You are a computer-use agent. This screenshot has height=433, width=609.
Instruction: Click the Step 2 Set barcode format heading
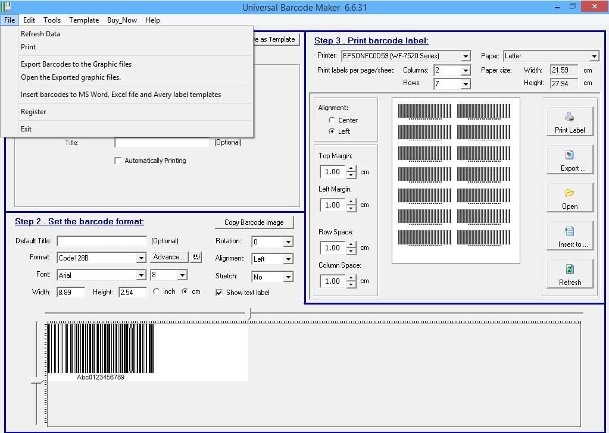pyautogui.click(x=79, y=221)
